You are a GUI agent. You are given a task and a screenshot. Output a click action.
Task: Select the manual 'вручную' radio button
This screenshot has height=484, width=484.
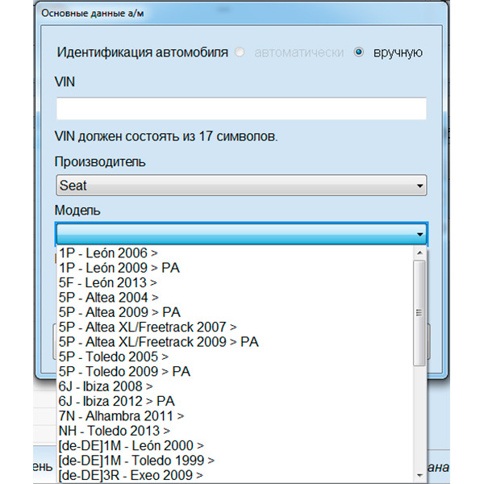click(358, 52)
